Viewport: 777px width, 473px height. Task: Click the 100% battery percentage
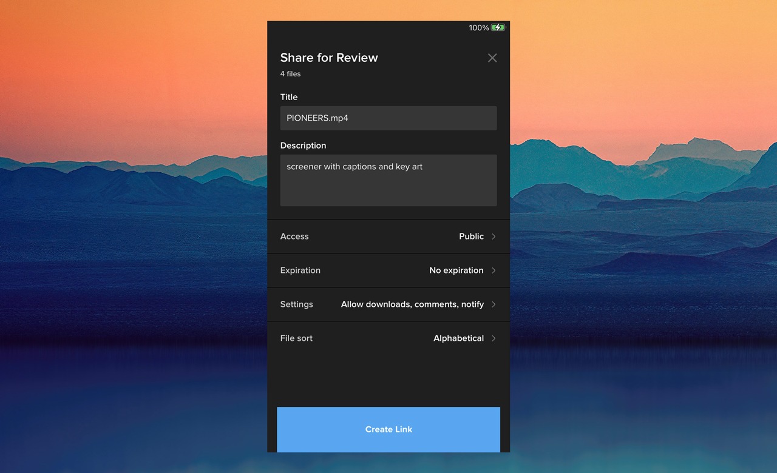479,28
